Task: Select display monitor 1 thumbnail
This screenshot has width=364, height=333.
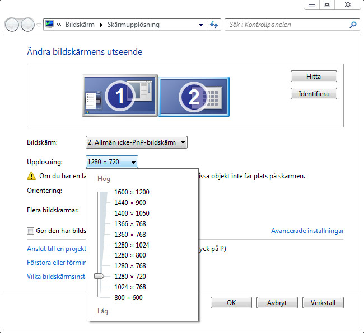Action: pos(119,97)
